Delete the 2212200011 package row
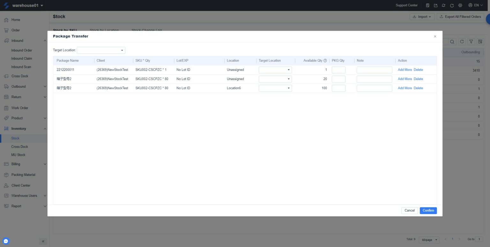This screenshot has width=490, height=247. 418,69
